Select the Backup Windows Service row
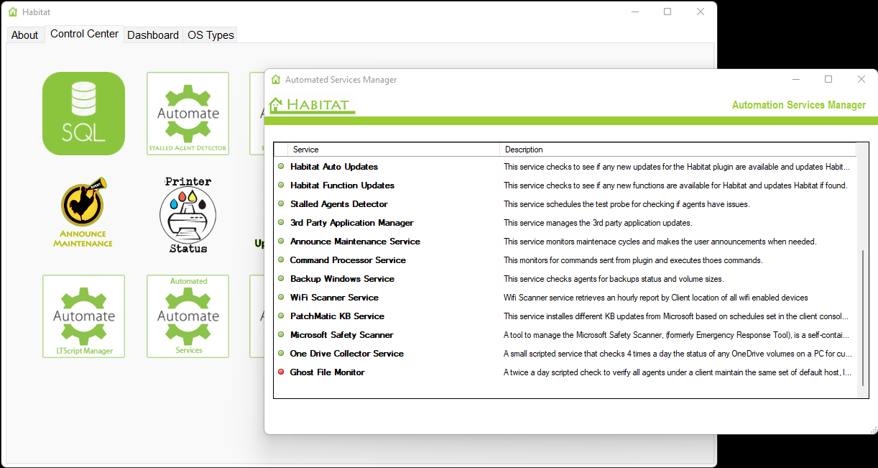878x468 pixels. (565, 279)
